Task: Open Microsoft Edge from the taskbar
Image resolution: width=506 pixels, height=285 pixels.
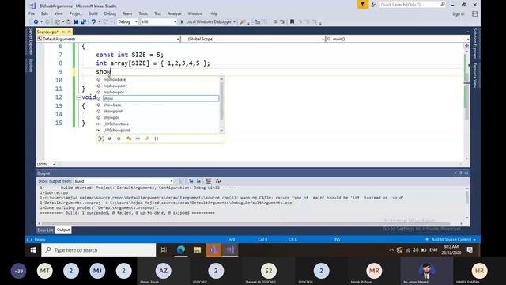Action: coord(181,250)
